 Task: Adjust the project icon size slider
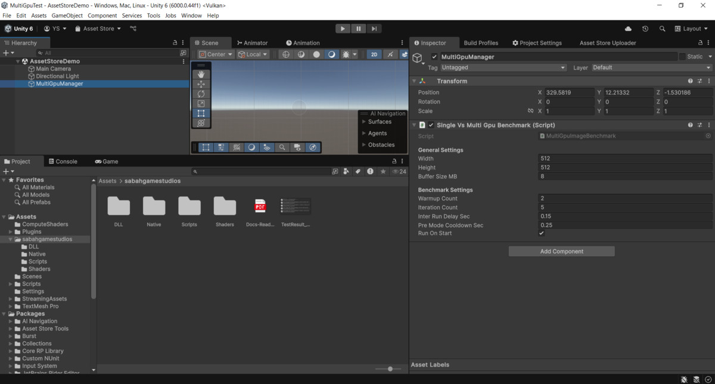pos(390,369)
